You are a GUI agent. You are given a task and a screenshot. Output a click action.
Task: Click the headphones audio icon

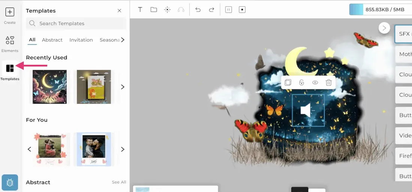point(181,10)
